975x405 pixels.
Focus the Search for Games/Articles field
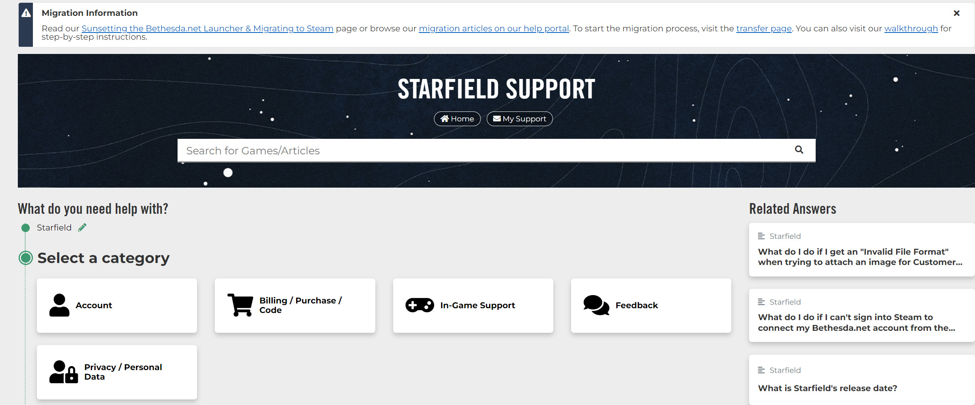tap(476, 150)
